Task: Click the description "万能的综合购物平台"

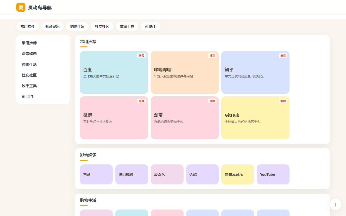Action: tap(169, 122)
